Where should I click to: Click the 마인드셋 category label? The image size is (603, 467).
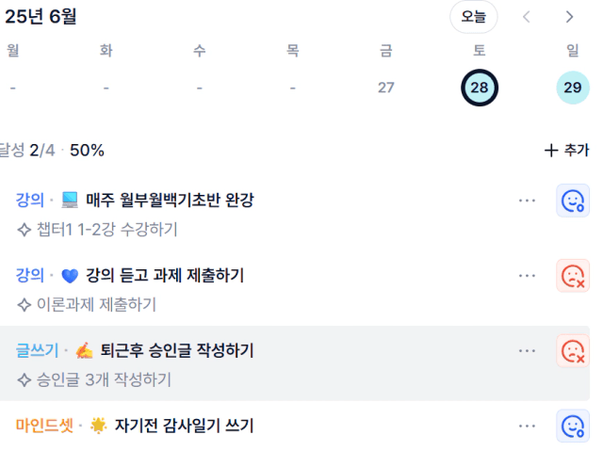click(44, 426)
